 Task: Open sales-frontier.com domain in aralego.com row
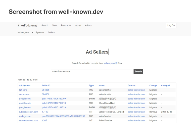136,116
